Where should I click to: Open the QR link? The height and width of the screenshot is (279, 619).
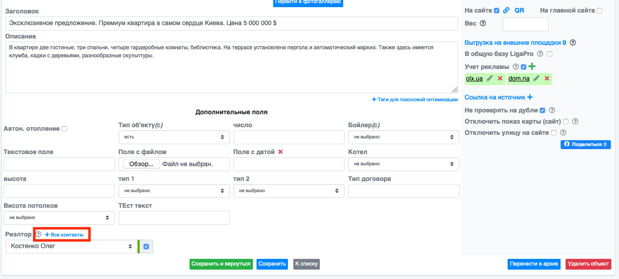(x=519, y=10)
